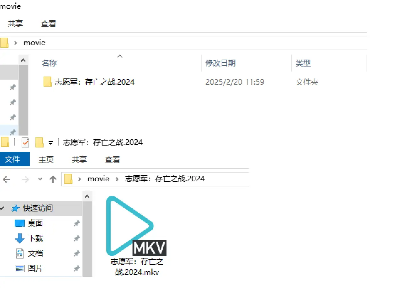Select the 快速访问 star icon
396x288 pixels.
[x=15, y=208]
